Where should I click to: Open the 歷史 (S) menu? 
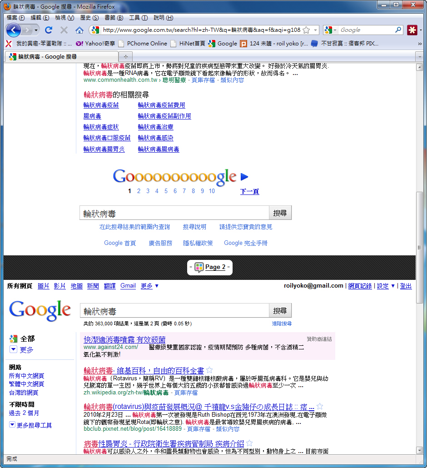(89, 18)
